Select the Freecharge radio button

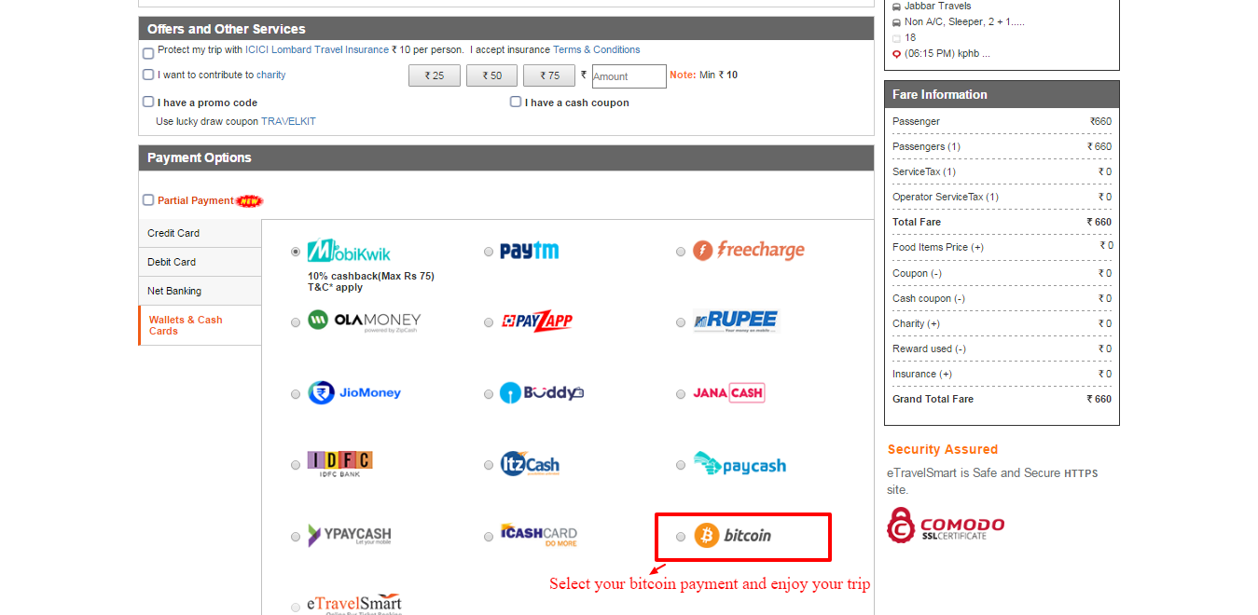coord(681,252)
